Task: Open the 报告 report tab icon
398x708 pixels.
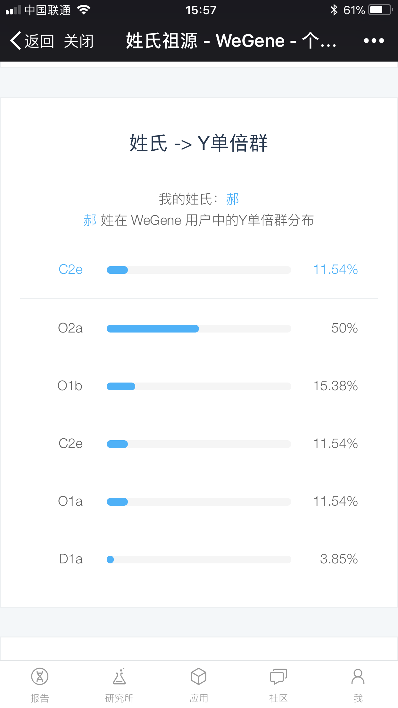Action: click(x=40, y=677)
